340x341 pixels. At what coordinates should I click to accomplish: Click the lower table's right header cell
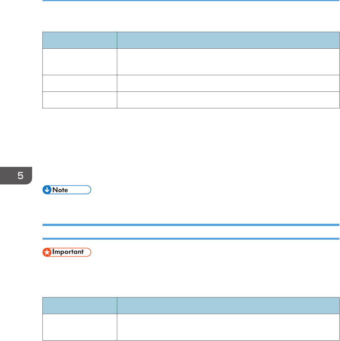click(228, 305)
